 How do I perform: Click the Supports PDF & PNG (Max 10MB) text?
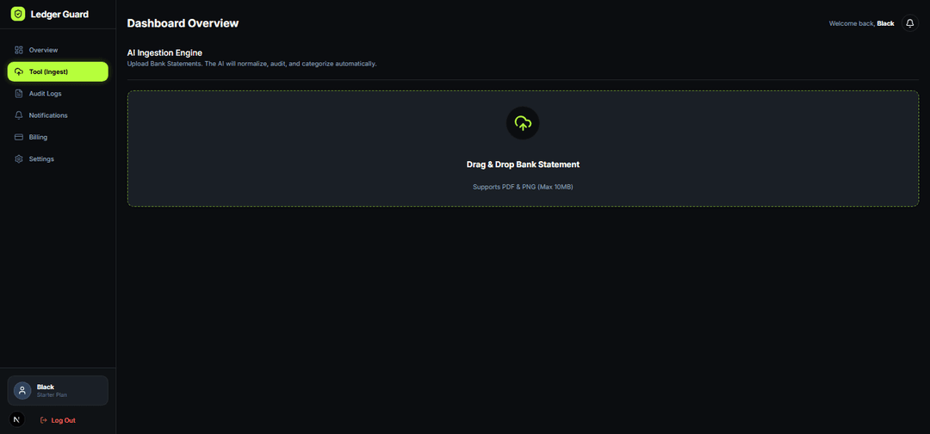tap(523, 187)
